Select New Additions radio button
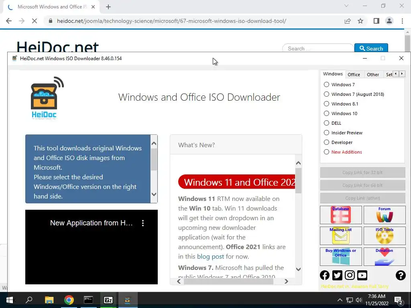 326,152
